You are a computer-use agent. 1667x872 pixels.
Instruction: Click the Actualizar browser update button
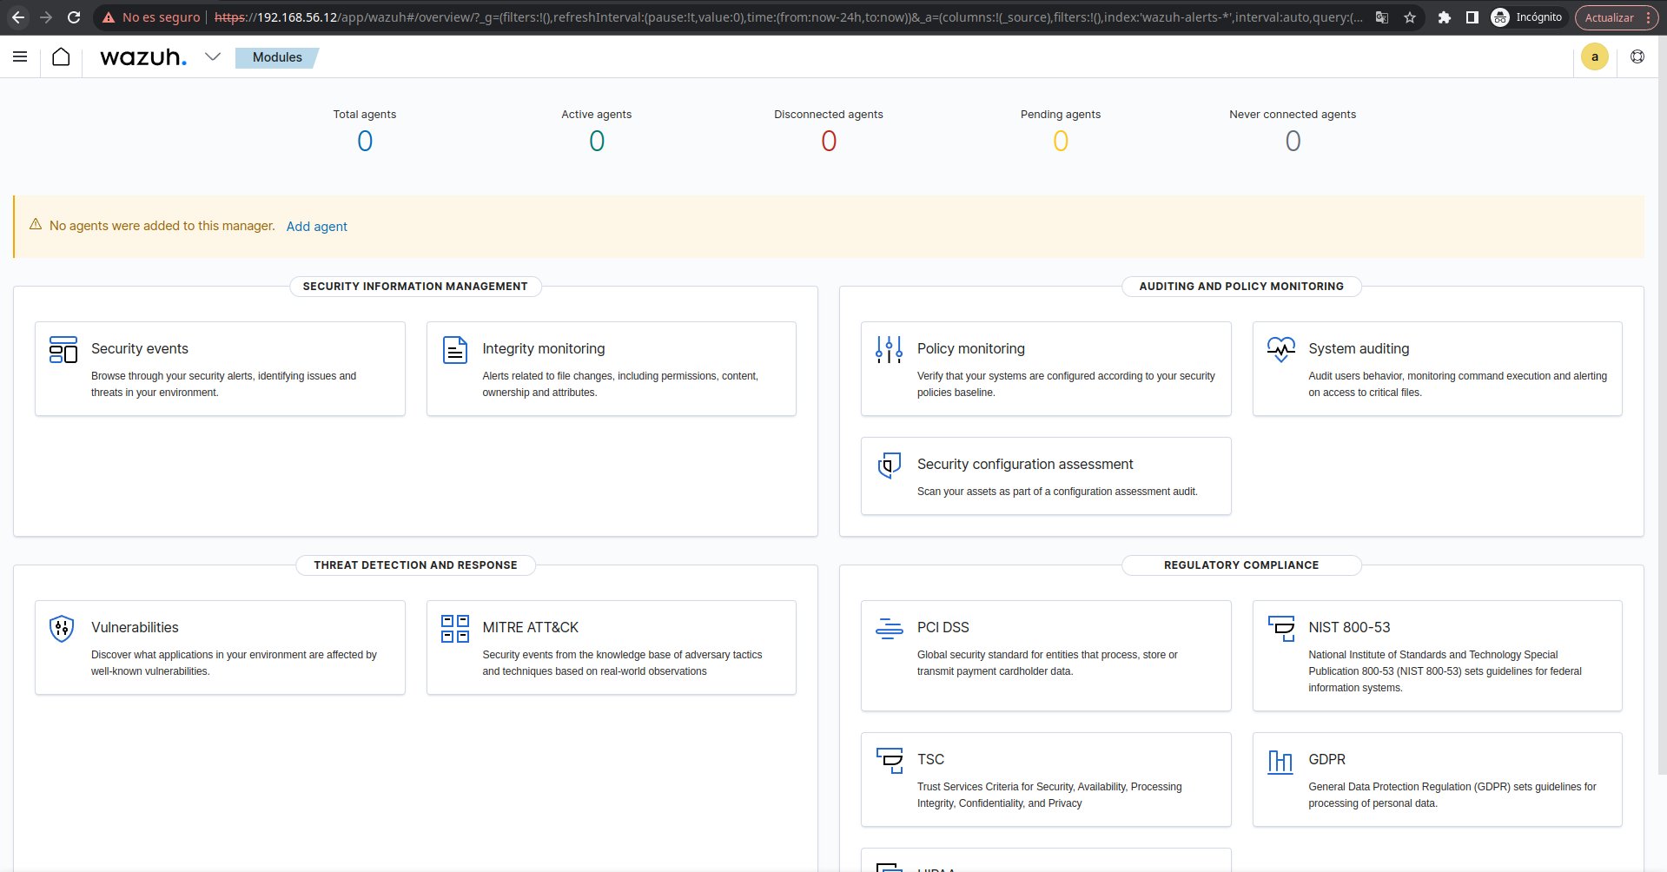[1609, 17]
